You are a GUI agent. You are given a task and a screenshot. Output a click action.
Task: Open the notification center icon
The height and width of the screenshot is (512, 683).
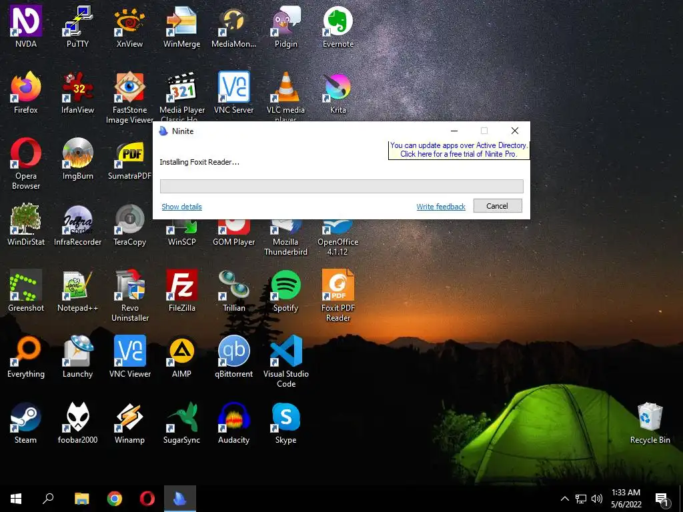tap(662, 499)
